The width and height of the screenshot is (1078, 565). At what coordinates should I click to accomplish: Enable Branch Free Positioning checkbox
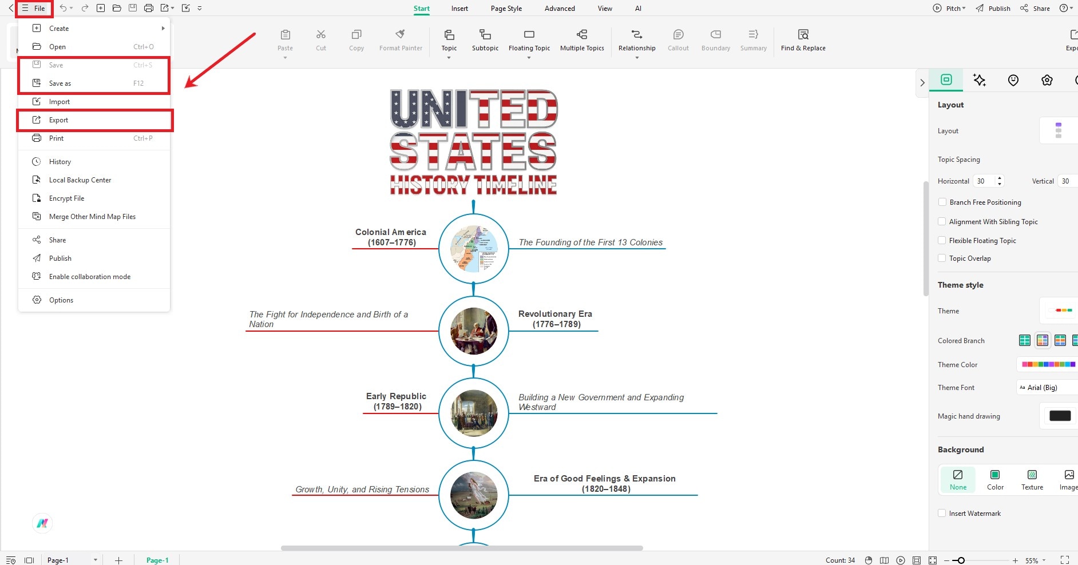click(x=942, y=202)
